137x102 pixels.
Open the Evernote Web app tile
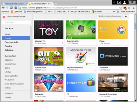coord(81,32)
